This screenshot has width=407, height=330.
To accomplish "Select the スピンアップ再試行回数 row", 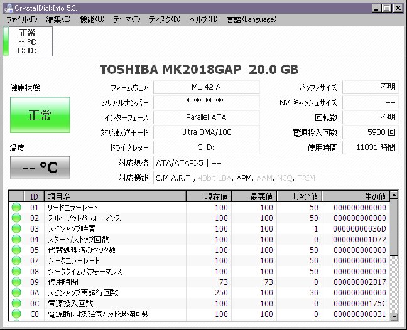I will 199,292.
